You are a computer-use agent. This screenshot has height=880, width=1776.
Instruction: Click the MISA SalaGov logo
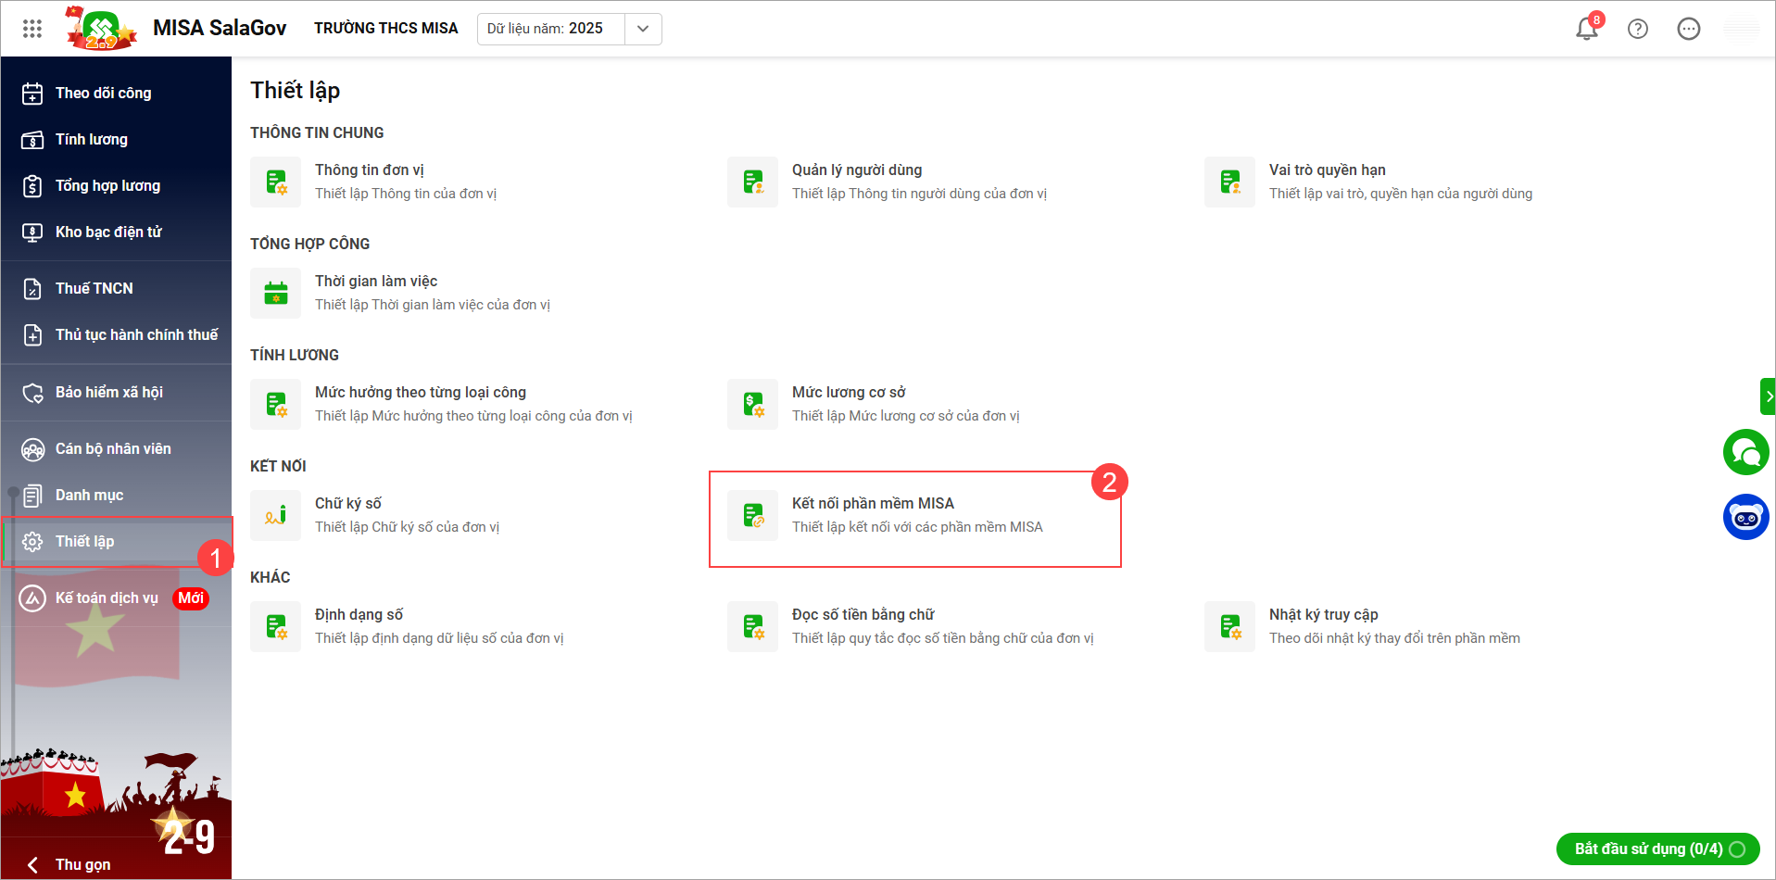(101, 29)
